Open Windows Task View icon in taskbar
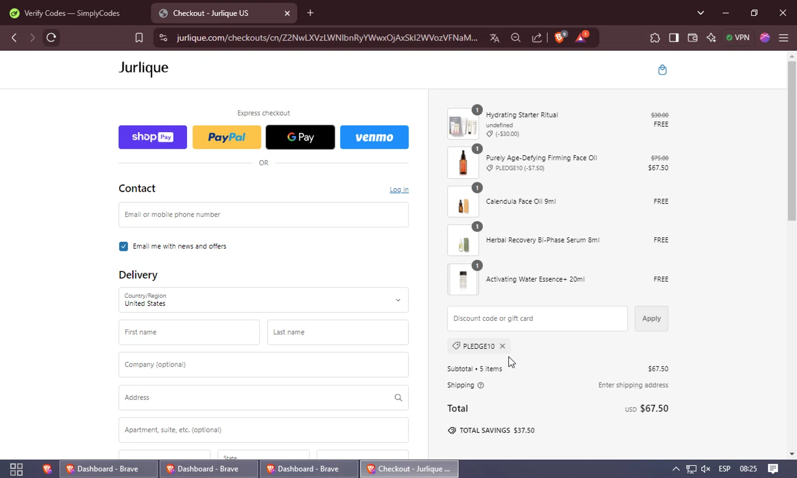Viewport: 797px width, 478px height. pos(16,469)
